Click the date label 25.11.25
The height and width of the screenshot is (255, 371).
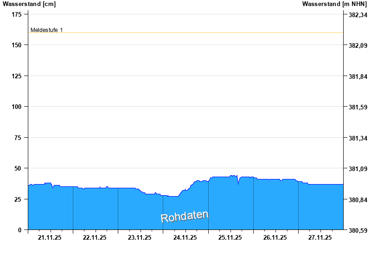[230, 237]
